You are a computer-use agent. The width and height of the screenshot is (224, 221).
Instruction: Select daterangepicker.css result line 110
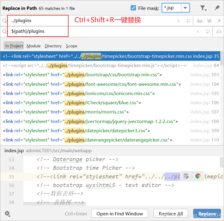click(110, 140)
